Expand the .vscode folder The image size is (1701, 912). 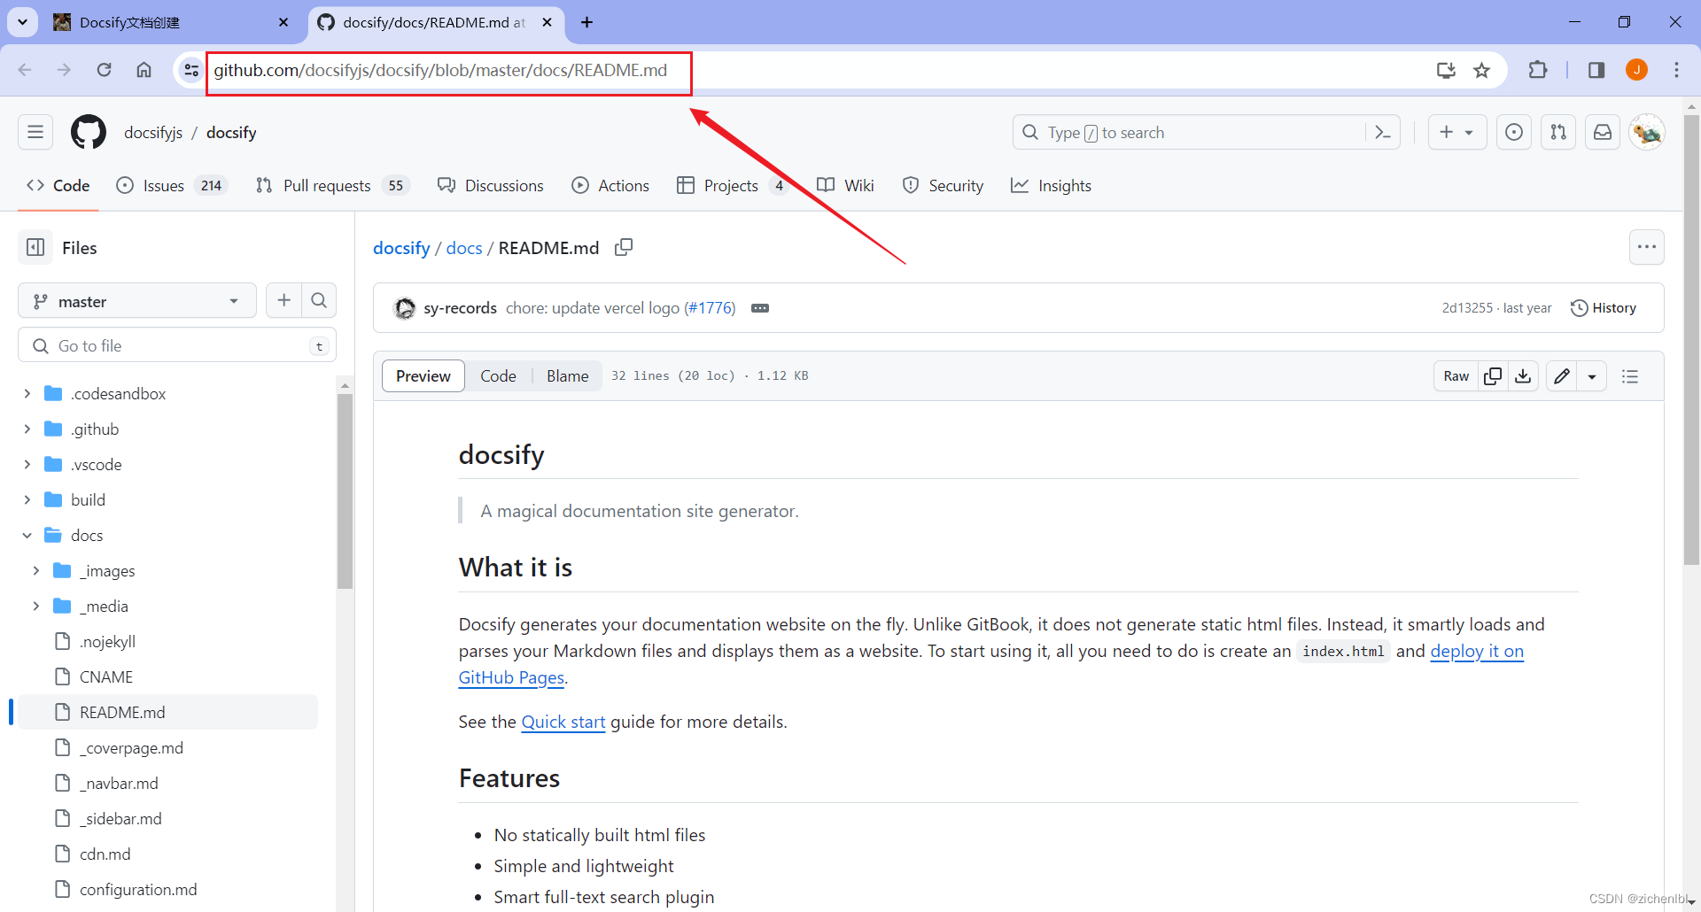pyautogui.click(x=27, y=464)
